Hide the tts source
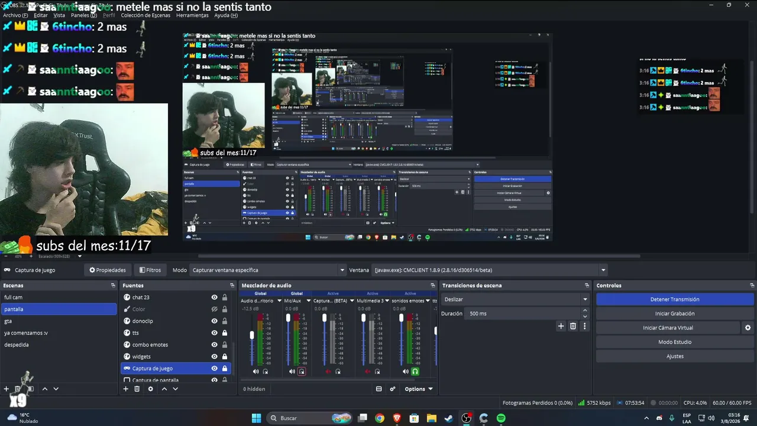The image size is (757, 426). (215, 333)
